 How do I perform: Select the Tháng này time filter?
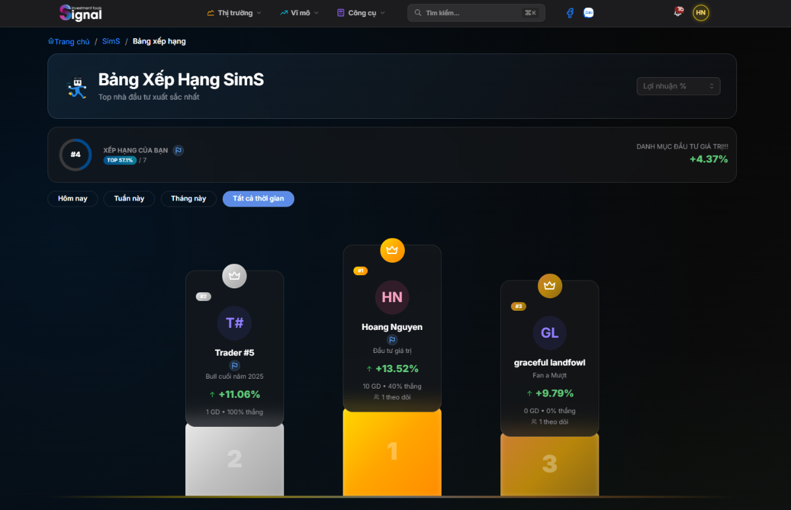[x=189, y=199]
